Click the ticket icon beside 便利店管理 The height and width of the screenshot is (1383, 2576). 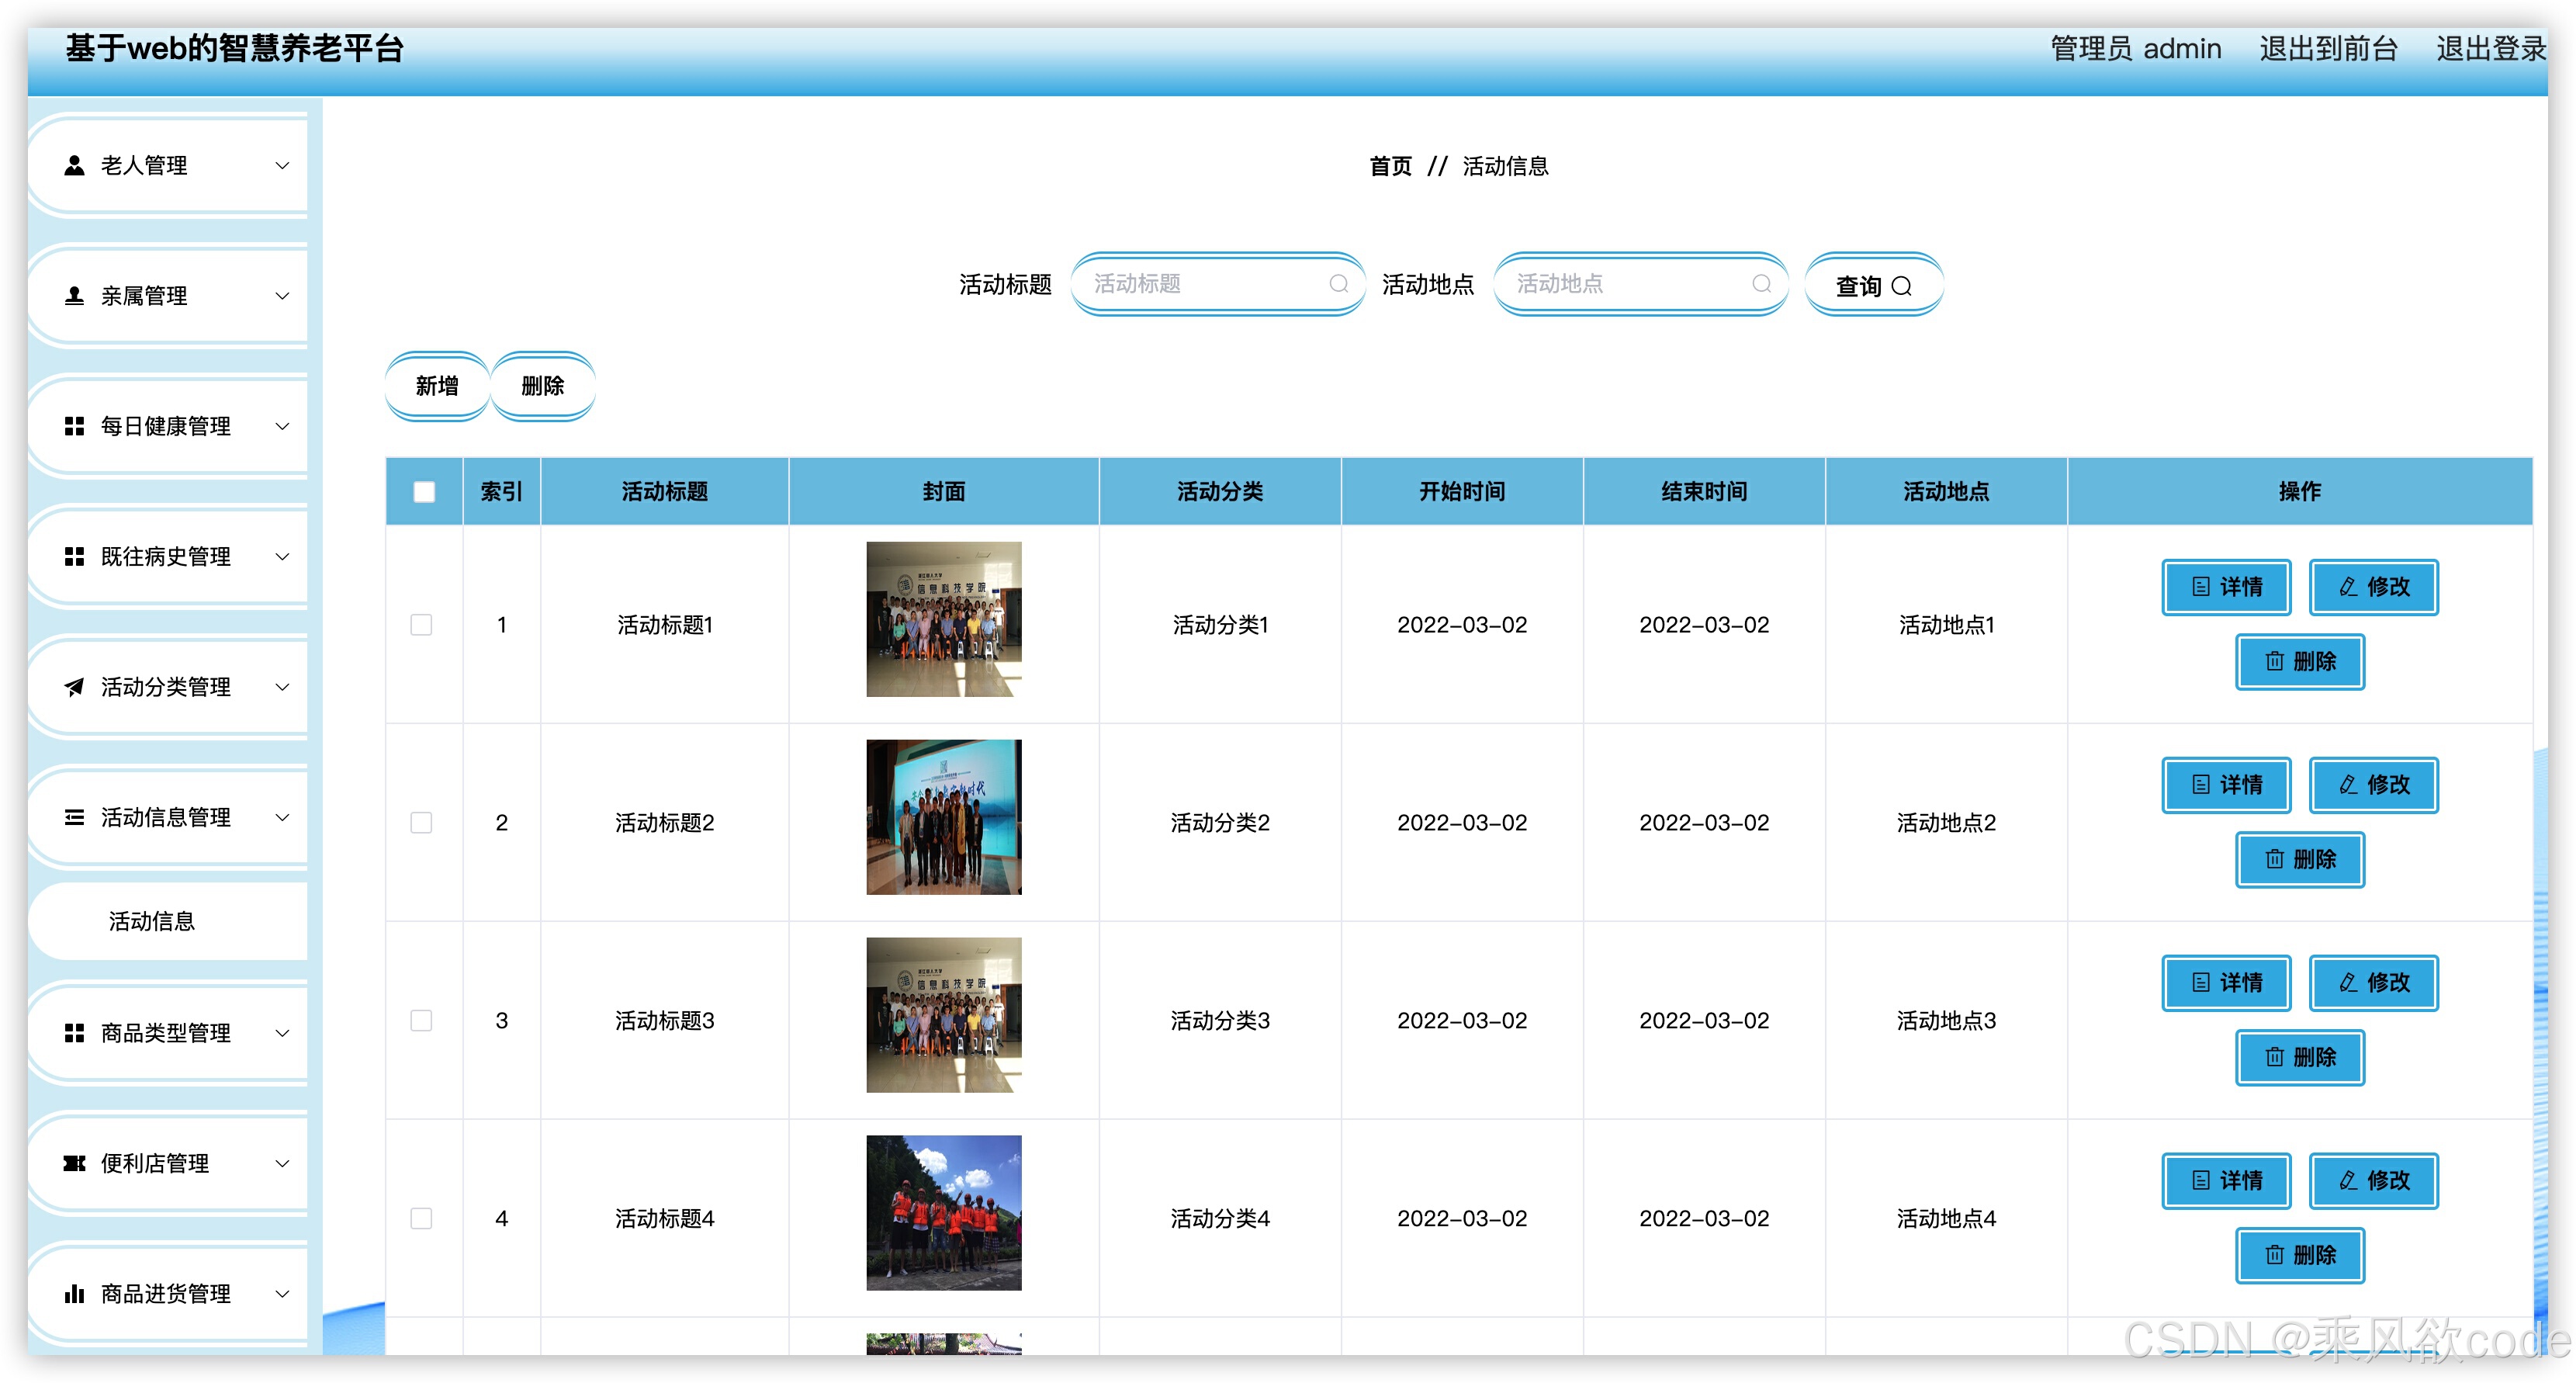pyautogui.click(x=74, y=1163)
